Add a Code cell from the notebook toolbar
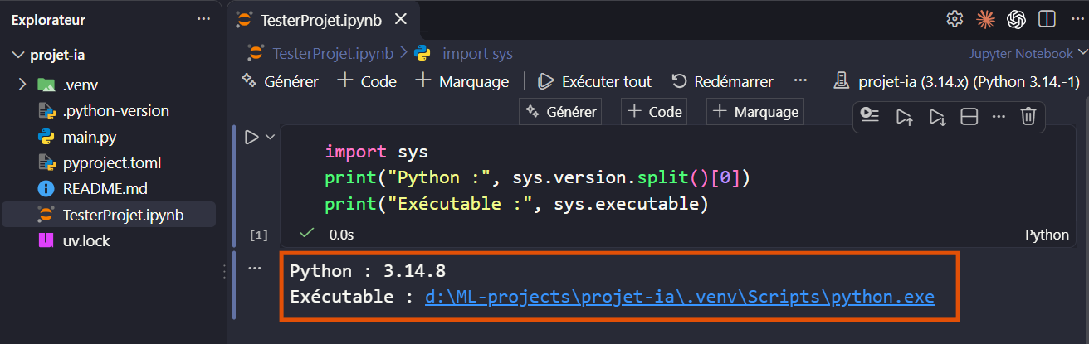 pyautogui.click(x=368, y=81)
